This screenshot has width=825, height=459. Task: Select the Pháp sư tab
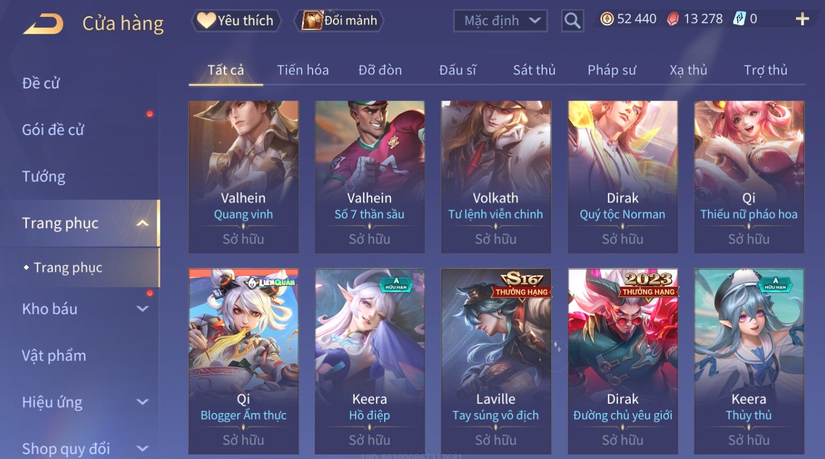click(x=611, y=70)
